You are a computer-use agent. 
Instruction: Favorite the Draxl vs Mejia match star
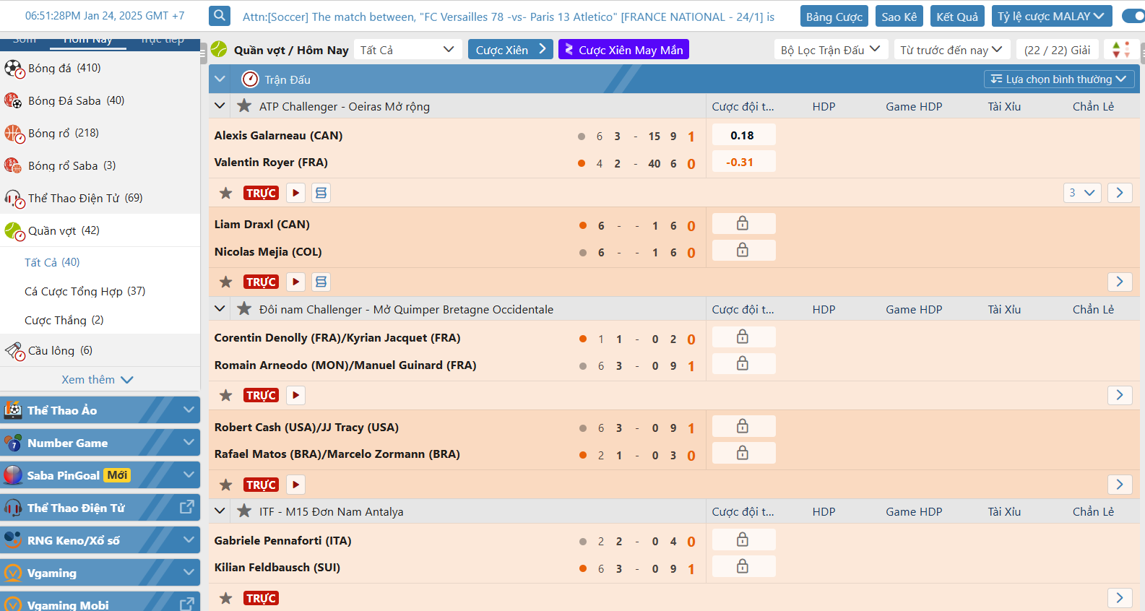226,282
